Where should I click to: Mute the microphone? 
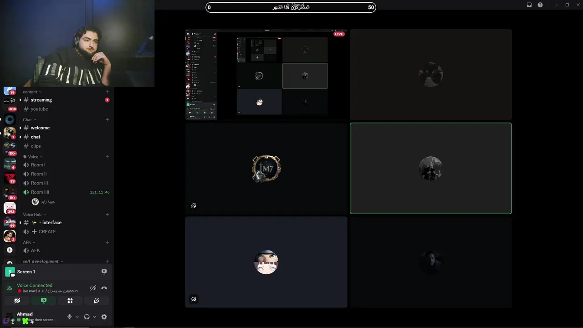click(x=69, y=317)
